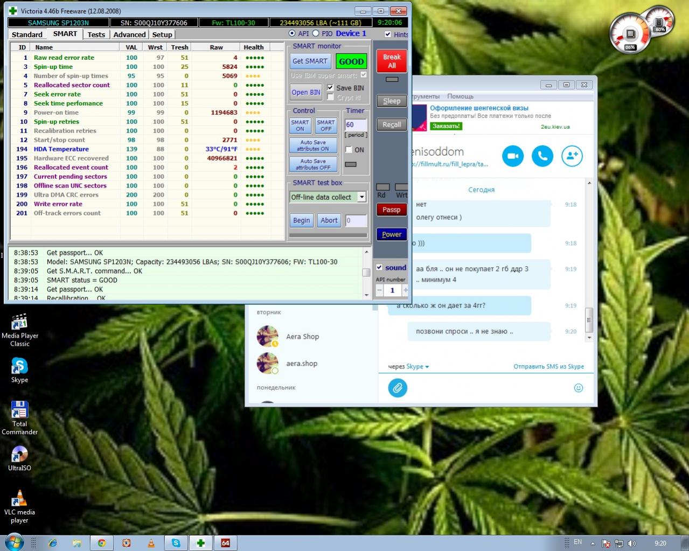Click the Aera Shop contact avatar
This screenshot has width=689, height=551.
point(267,336)
